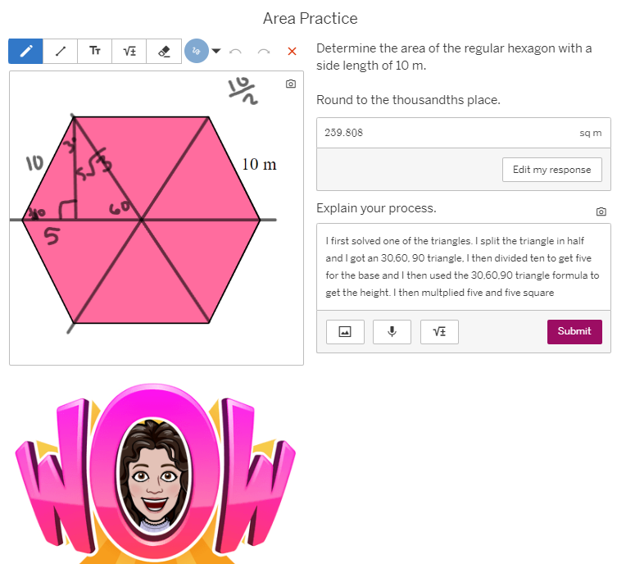Take snapshot of the explanation response
This screenshot has height=564, width=617.
coord(601,211)
